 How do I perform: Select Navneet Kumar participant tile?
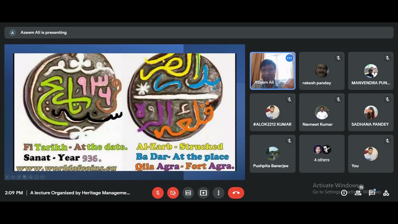tap(322, 112)
